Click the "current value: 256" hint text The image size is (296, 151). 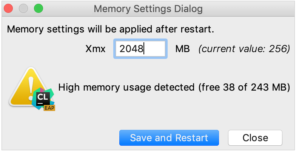click(x=244, y=49)
